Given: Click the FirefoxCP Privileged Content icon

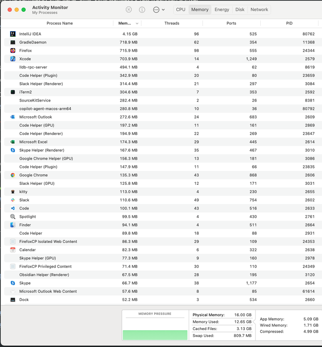Looking at the screenshot, I should 13,266.
